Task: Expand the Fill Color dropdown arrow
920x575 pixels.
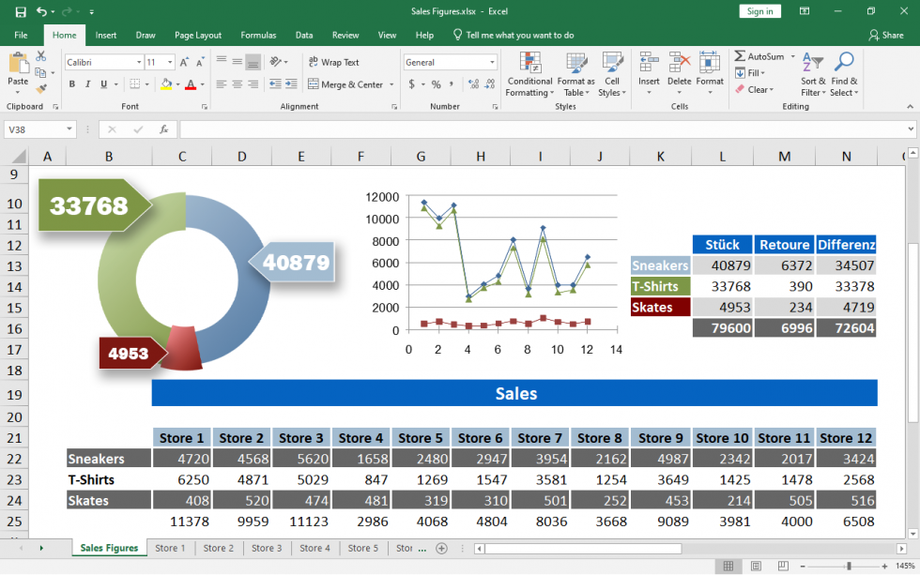Action: pyautogui.click(x=178, y=84)
